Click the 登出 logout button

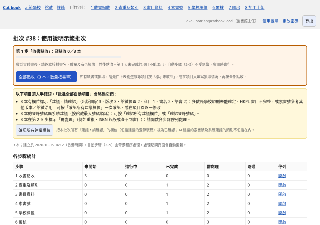(309, 21)
